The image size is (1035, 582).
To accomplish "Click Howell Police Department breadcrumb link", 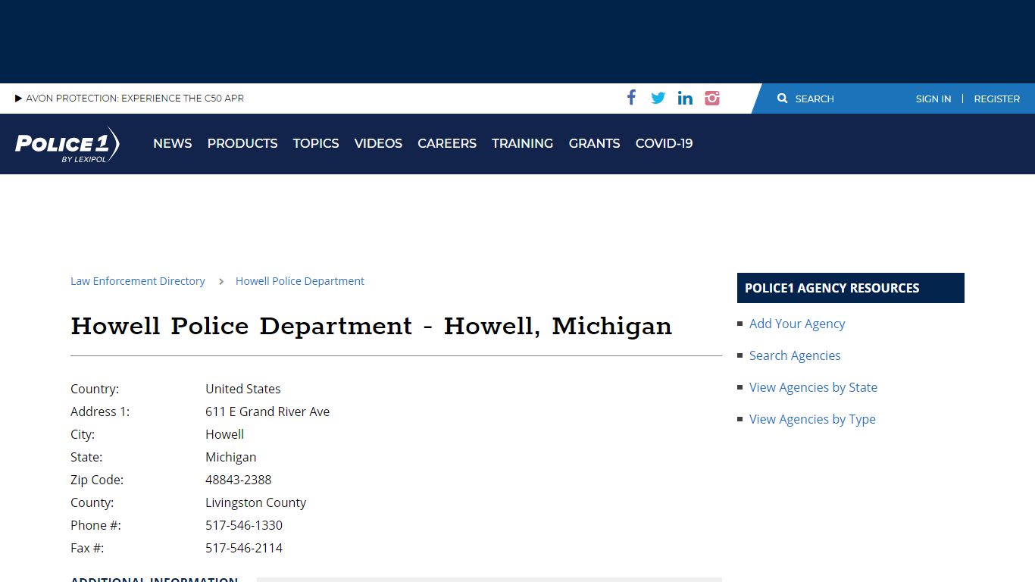I will [300, 281].
